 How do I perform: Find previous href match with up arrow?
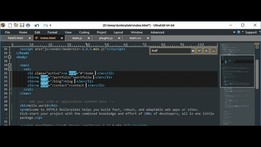(x=206, y=51)
